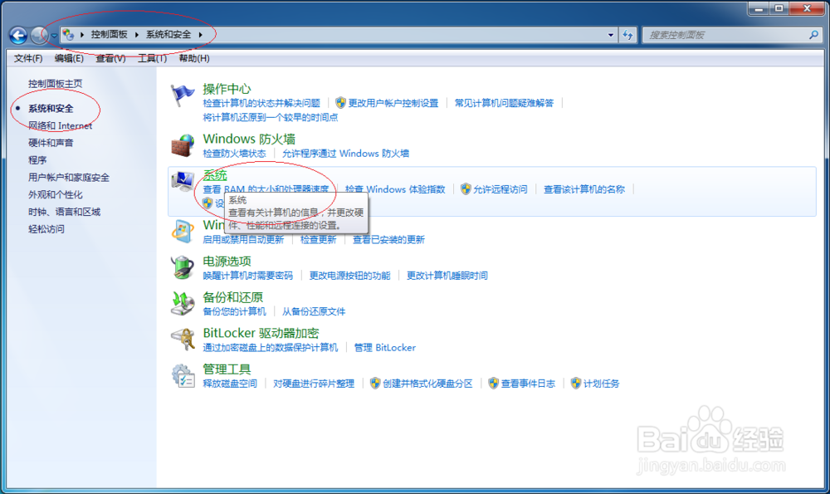Screen dimensions: 830x494
Task: Open 电源选项 via the battery gauge icon
Action: pos(184,266)
